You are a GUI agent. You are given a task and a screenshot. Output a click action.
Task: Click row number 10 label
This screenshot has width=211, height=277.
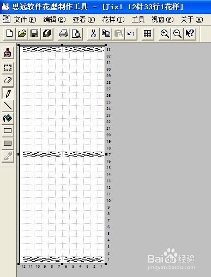(108, 201)
